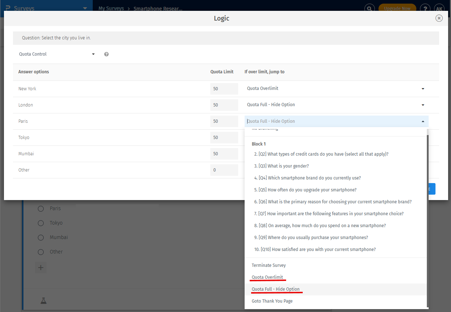Viewport: 451px width, 312px height.
Task: Click the help question mark in the top navigation
Action: point(425,8)
